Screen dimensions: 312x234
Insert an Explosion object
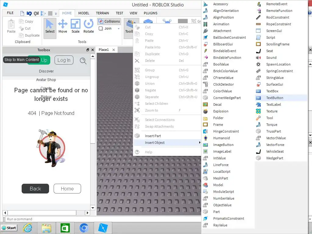point(228,111)
